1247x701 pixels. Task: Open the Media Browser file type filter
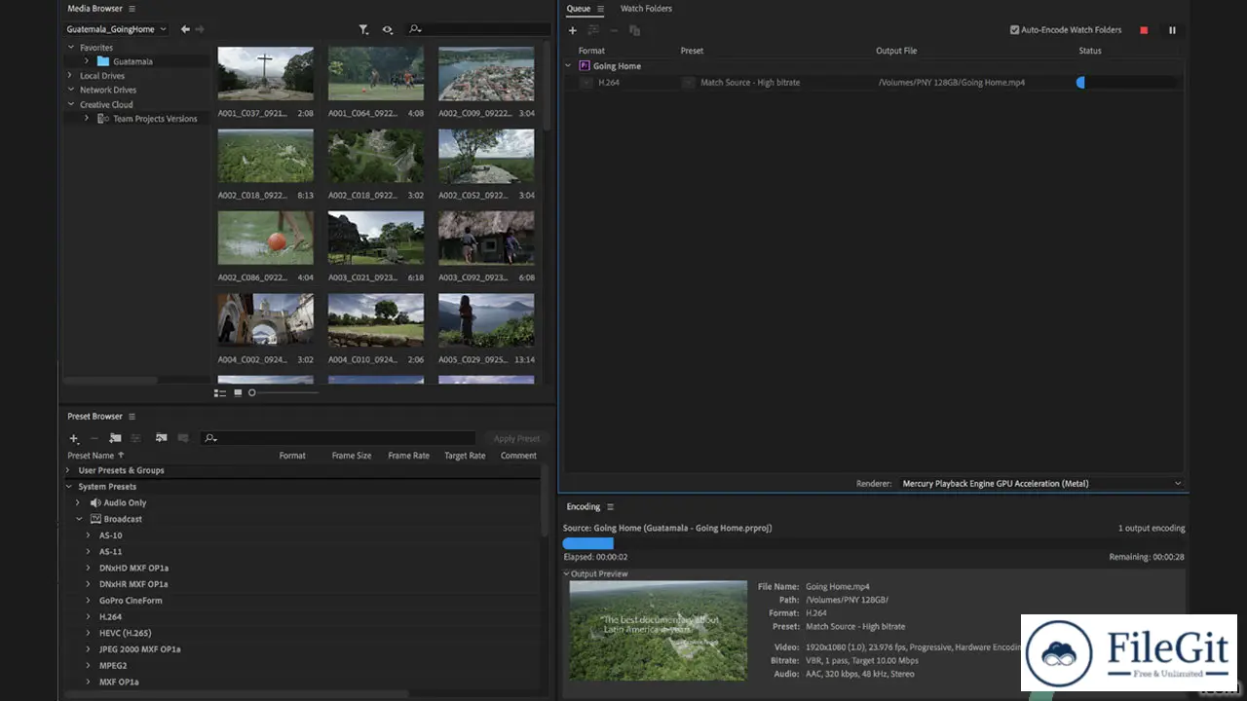click(x=363, y=29)
